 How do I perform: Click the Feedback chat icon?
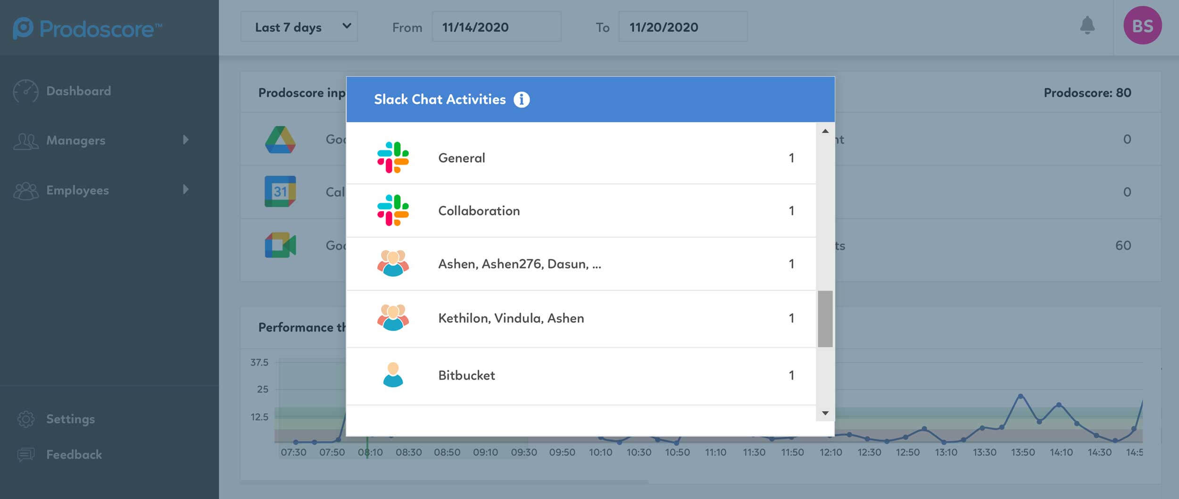(x=25, y=455)
